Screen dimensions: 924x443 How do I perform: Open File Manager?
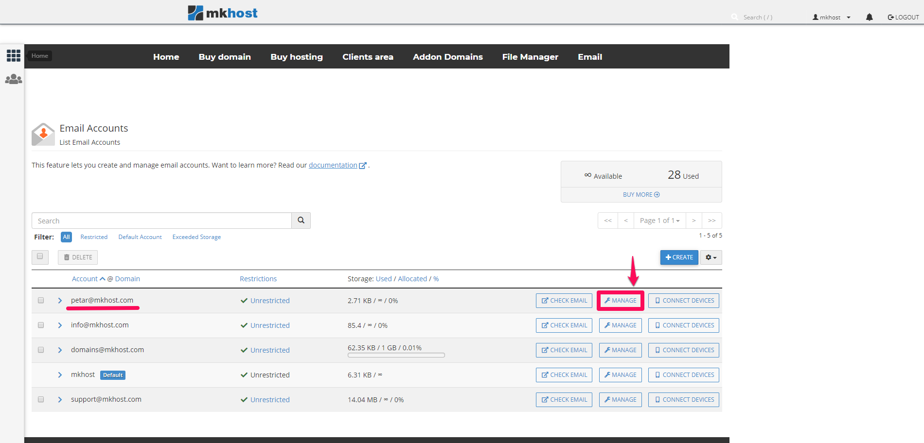530,57
